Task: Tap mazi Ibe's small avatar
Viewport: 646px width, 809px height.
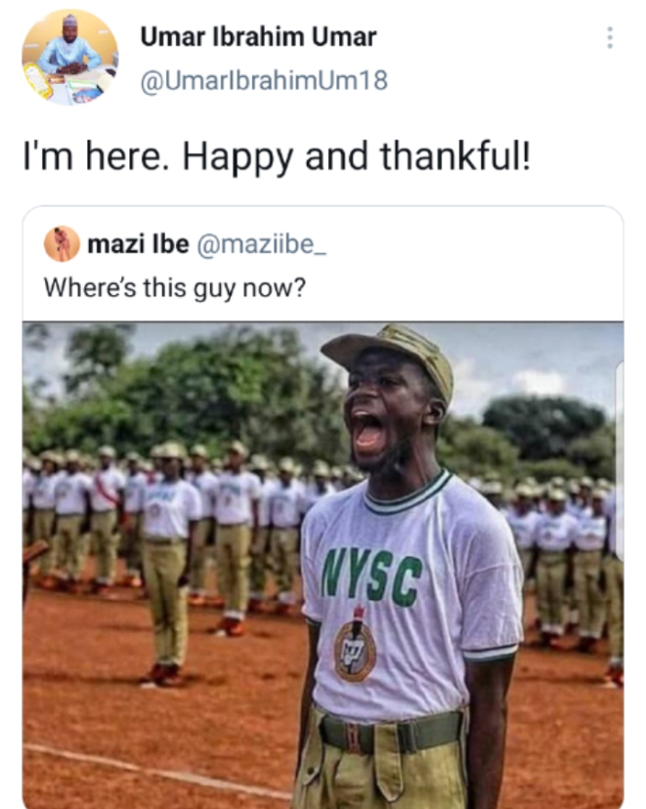Action: pyautogui.click(x=62, y=243)
